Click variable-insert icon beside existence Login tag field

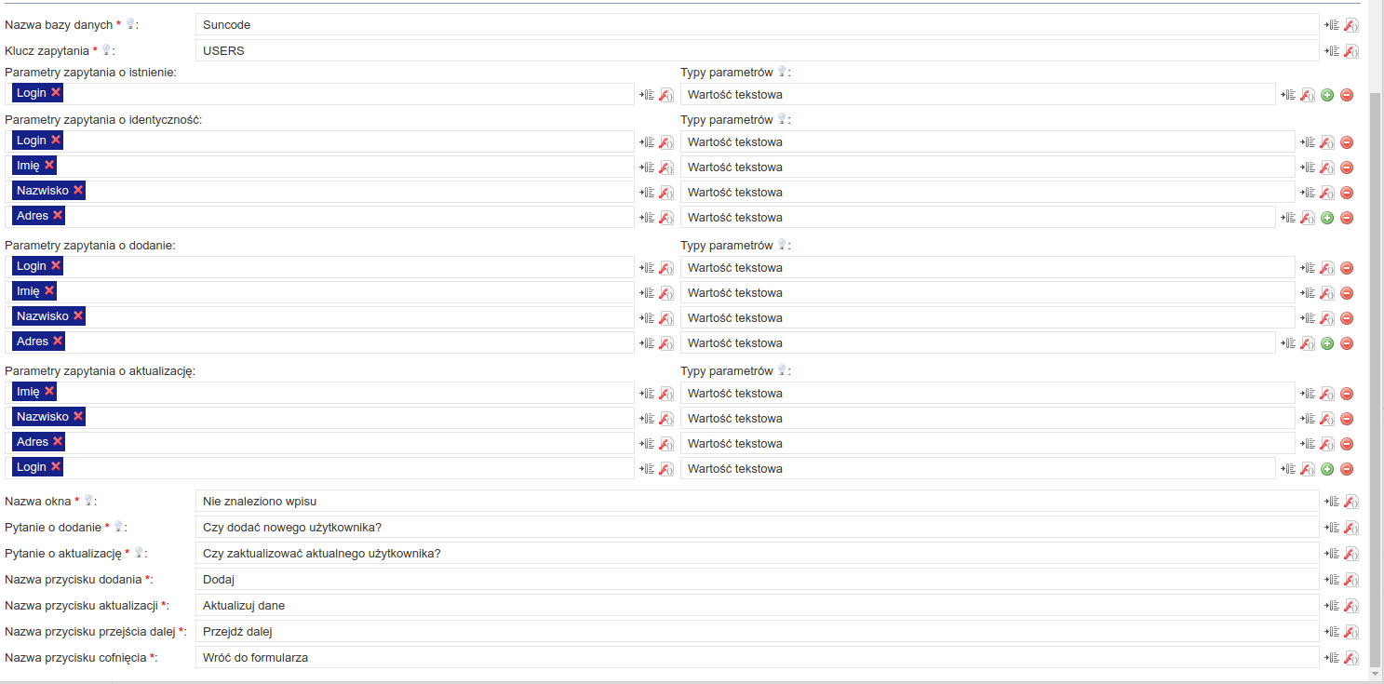tap(647, 95)
